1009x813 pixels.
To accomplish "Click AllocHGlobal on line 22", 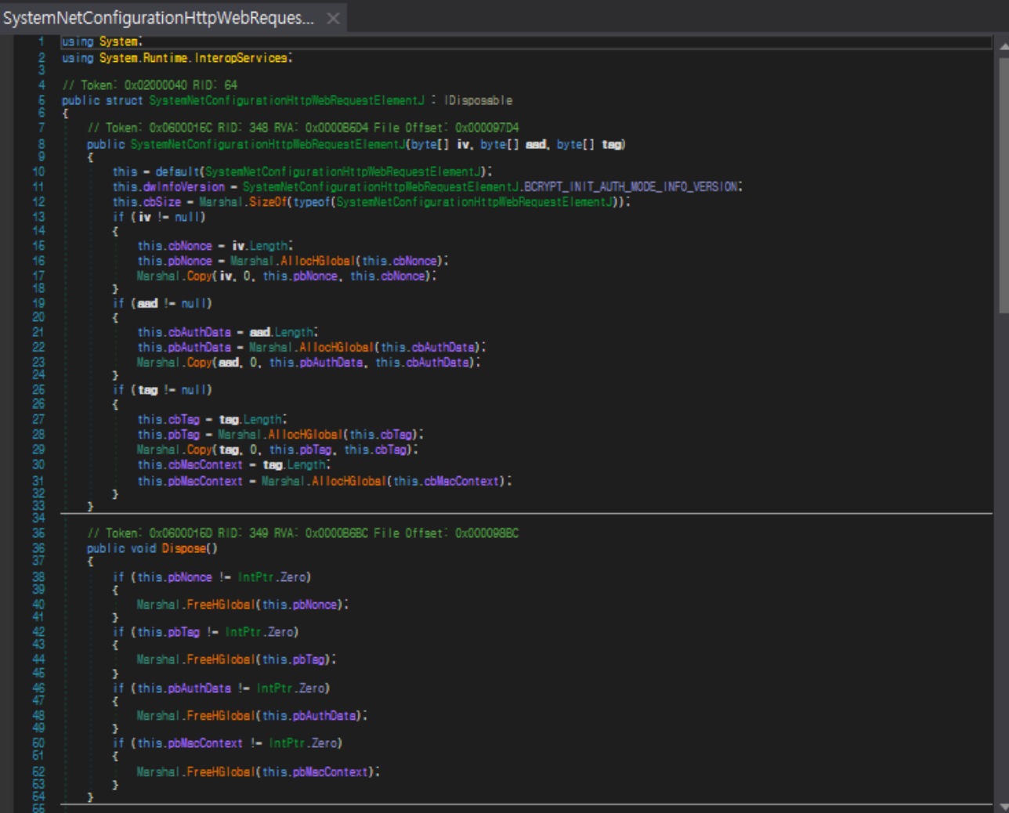I will click(337, 347).
